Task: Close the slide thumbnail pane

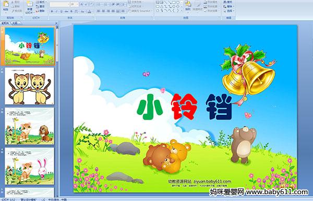Action: (56, 23)
